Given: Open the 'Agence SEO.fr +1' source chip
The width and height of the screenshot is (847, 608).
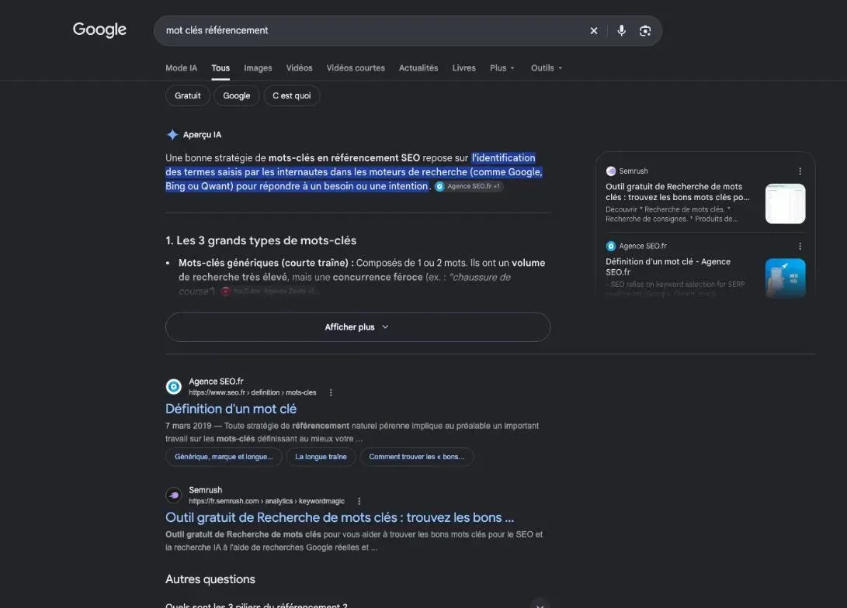Looking at the screenshot, I should (x=468, y=186).
